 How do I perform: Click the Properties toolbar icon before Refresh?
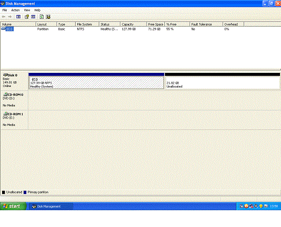33,17
